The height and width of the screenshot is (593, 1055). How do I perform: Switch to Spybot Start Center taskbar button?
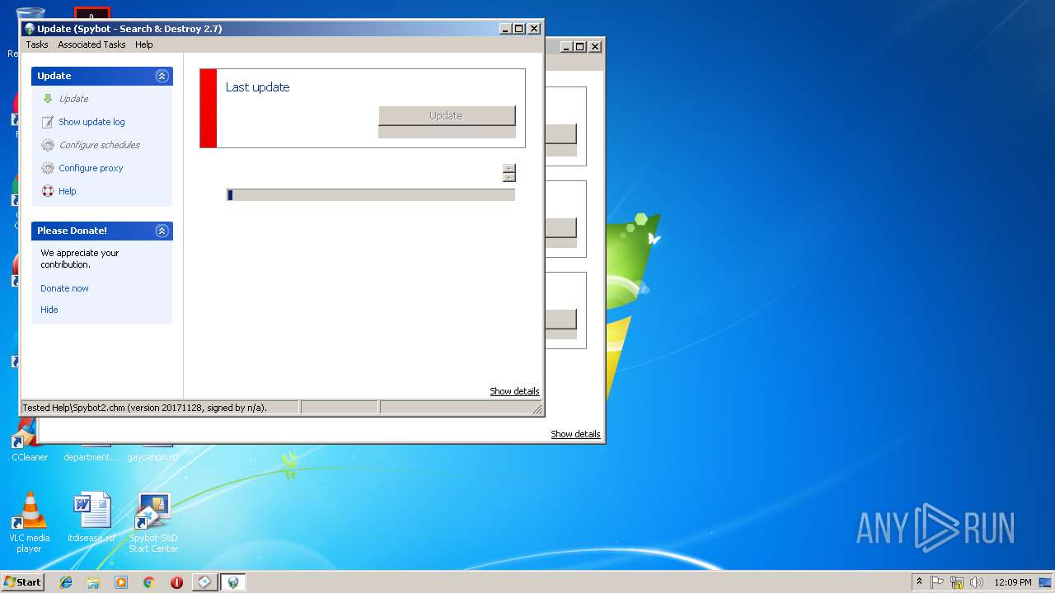click(205, 582)
